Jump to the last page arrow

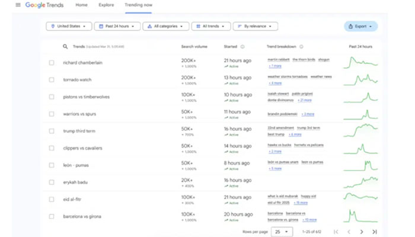click(374, 232)
